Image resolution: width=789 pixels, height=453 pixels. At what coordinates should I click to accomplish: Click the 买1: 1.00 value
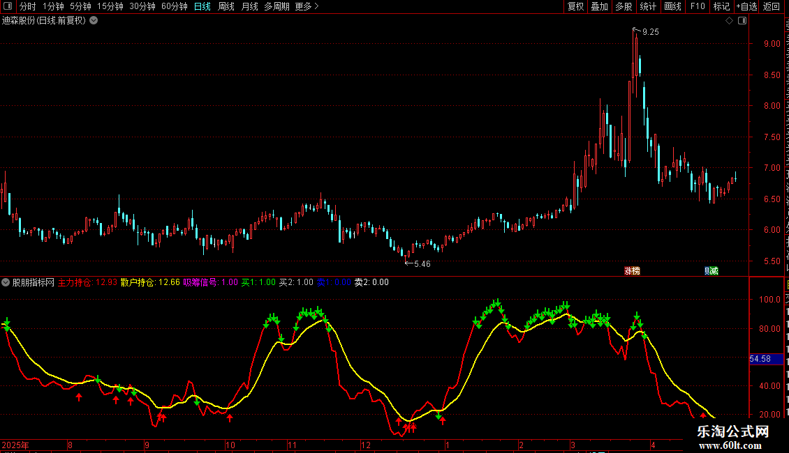tap(258, 282)
